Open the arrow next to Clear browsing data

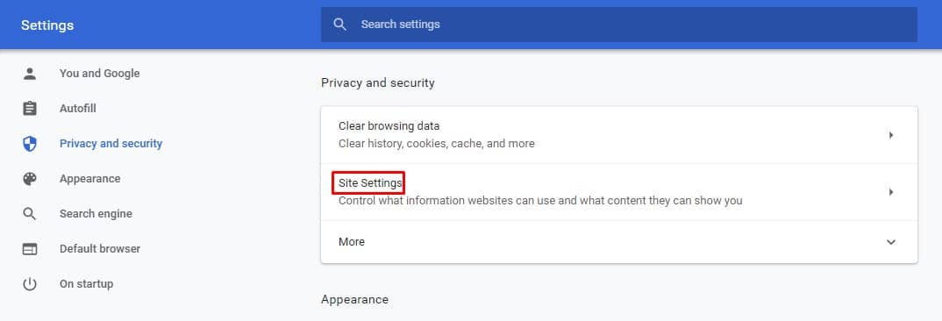click(x=891, y=135)
